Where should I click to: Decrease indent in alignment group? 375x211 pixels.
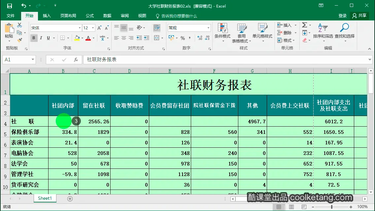(139, 38)
